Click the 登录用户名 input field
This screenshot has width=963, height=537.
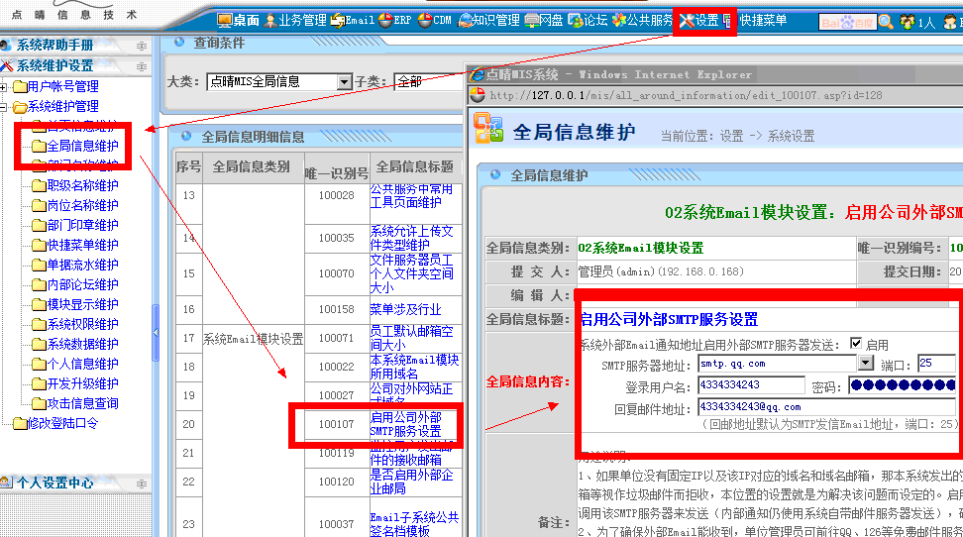coord(751,385)
